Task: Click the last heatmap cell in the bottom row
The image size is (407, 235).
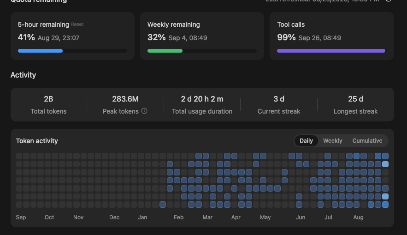Action: click(385, 205)
